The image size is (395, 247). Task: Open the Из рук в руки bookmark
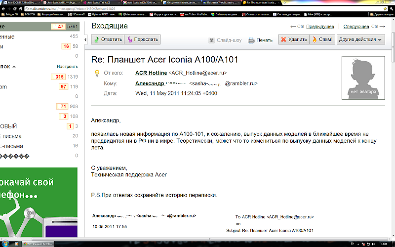click(x=164, y=15)
